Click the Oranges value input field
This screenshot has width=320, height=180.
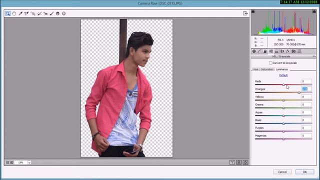[x=306, y=89]
